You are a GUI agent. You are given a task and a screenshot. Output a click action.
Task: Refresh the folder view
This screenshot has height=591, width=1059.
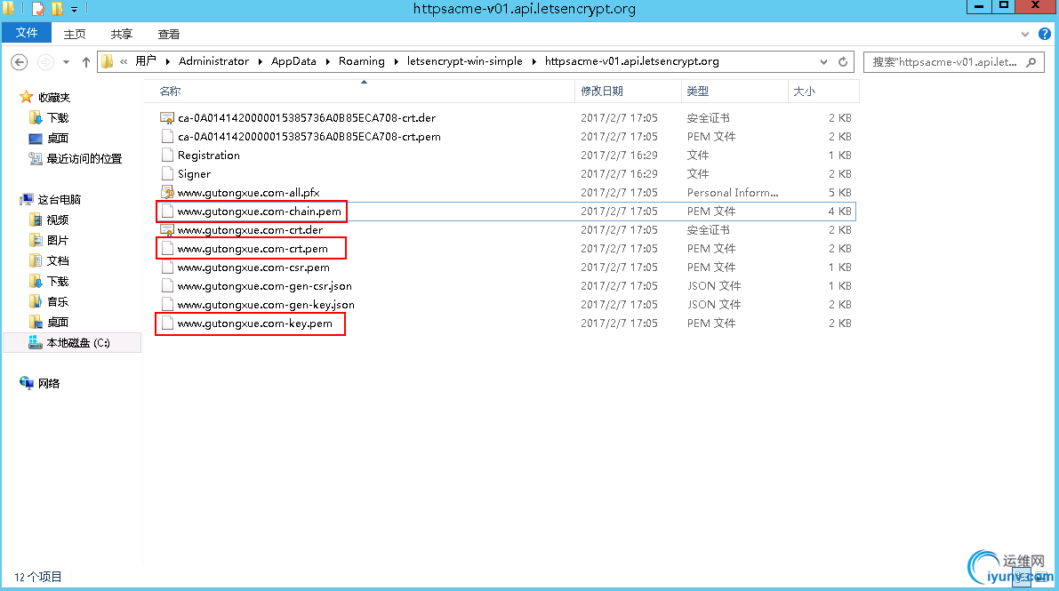pyautogui.click(x=843, y=61)
